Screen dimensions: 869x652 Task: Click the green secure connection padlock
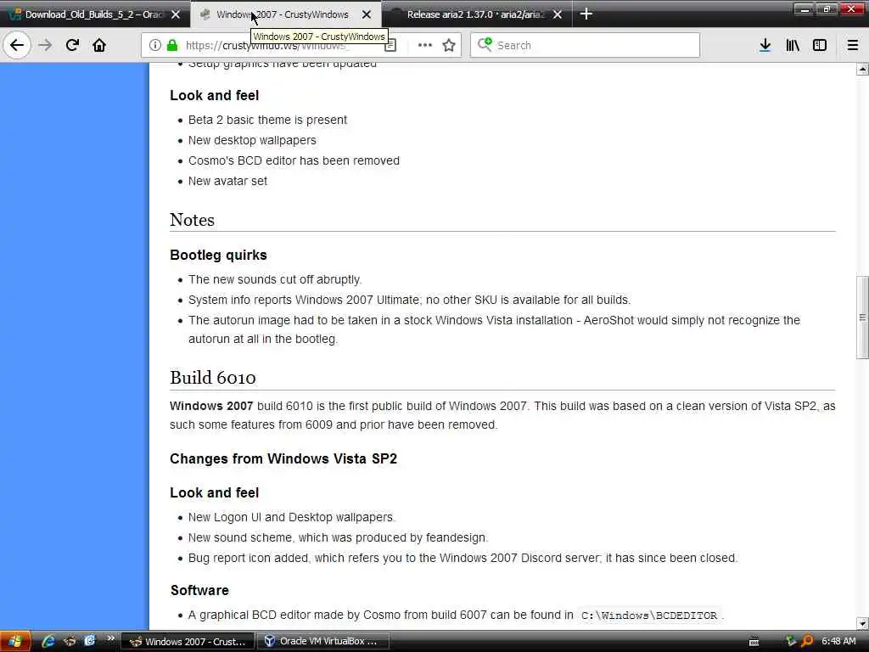(x=172, y=45)
